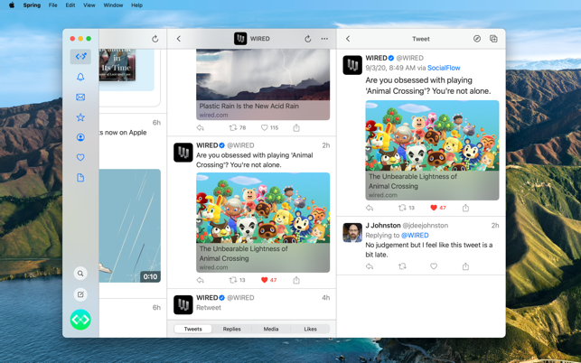Viewport: 581px width, 363px height.
Task: Open in new window icon in Tweet column
Action: coord(493,39)
